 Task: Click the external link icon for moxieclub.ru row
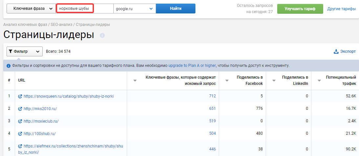(x=20, y=121)
